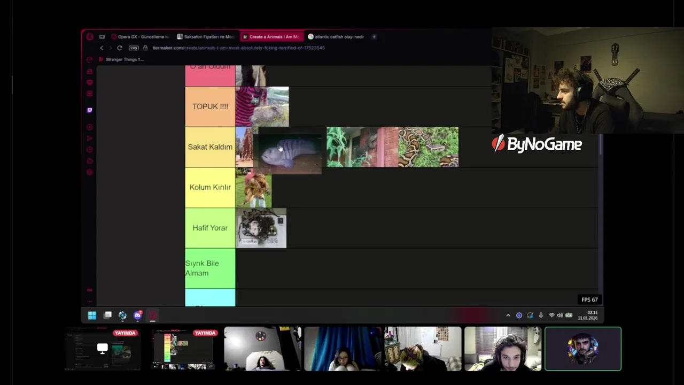Open the blue-green app icon on taskbar
684x385 pixels.
(122, 315)
